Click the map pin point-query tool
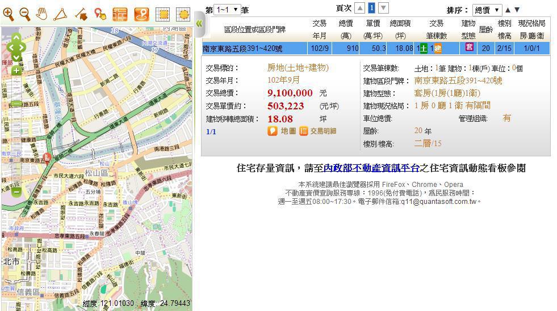The image size is (557, 311). tap(100, 14)
